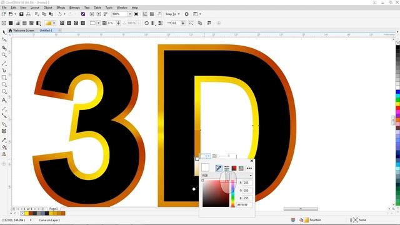Show color palettes in color popup
Viewport: 400px width, 225px height.
point(241,168)
